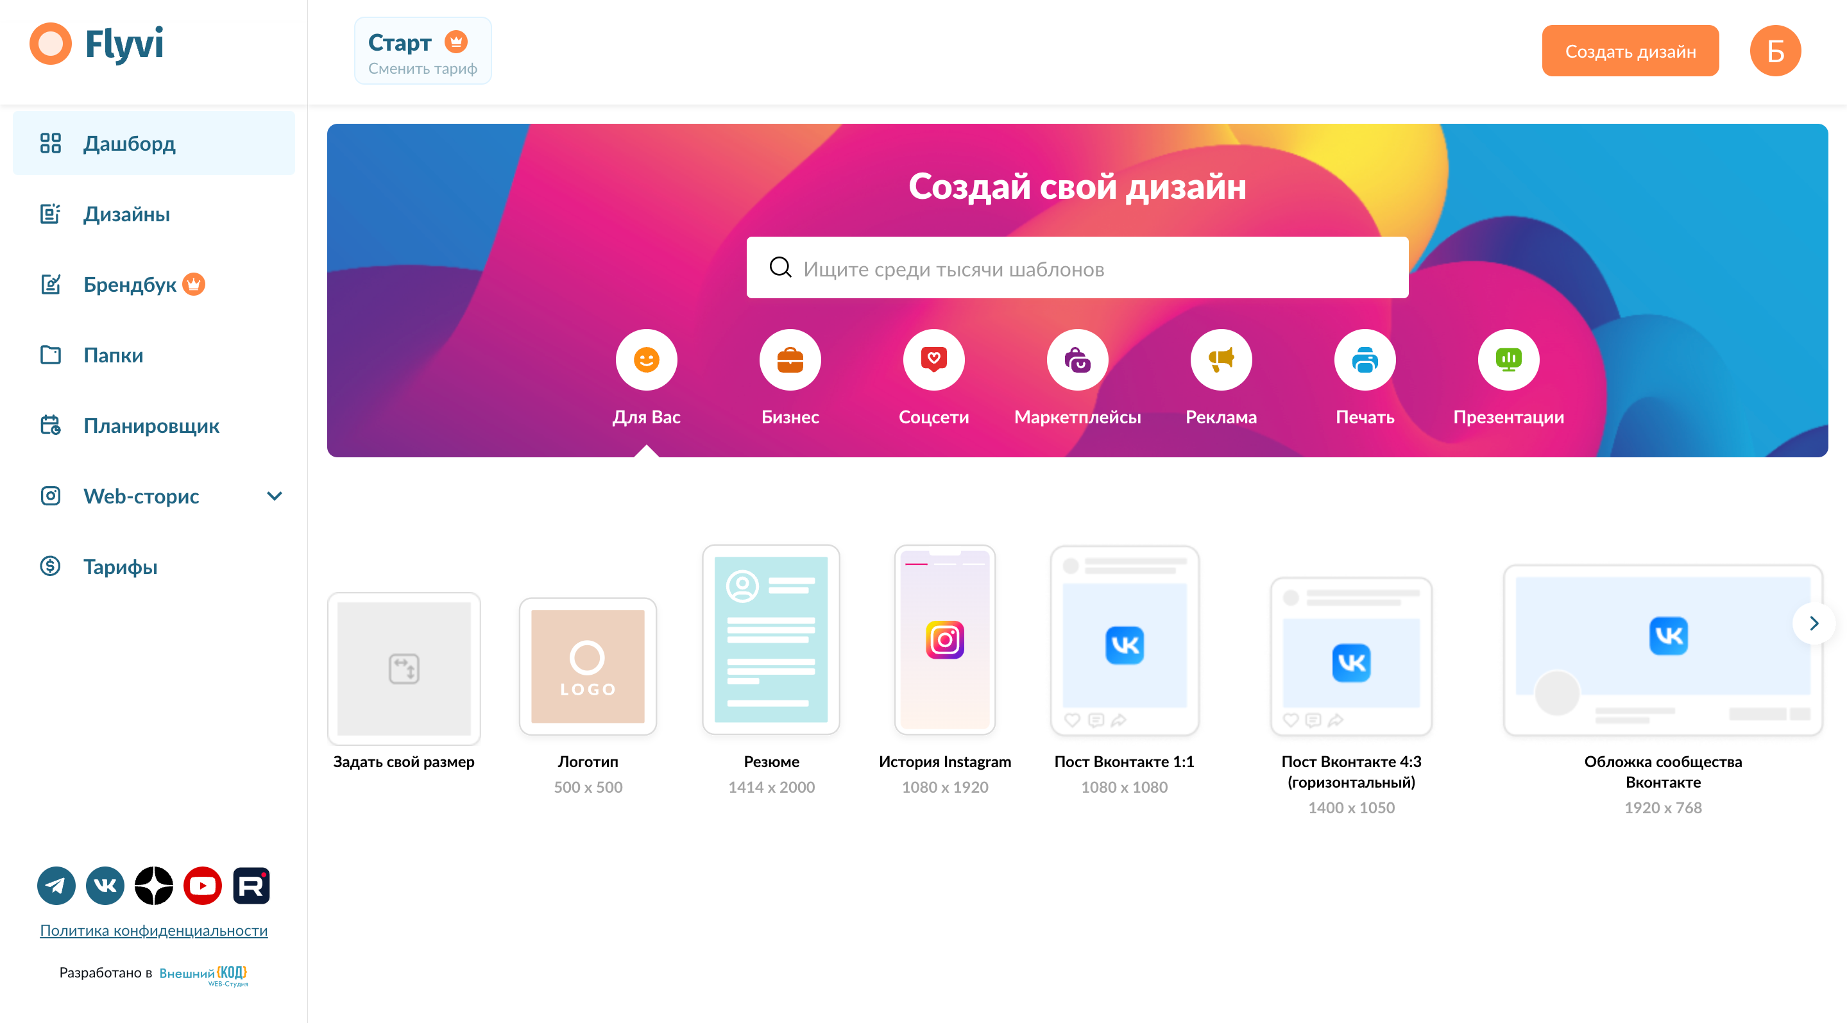Open the Dzen star social icon
This screenshot has height=1023, width=1847.
click(x=154, y=885)
